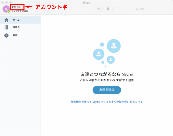Select the 太郎 QQ account name
Screen dimensions: 173x136
coord(16,7)
